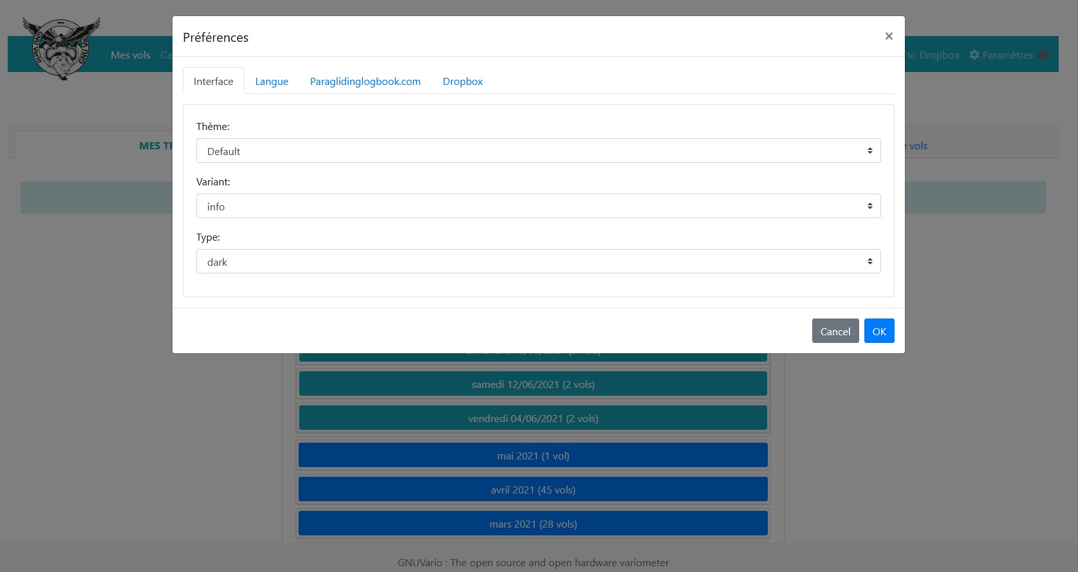
Task: Expand the mai 2021 (1 vol) row
Action: coord(533,456)
